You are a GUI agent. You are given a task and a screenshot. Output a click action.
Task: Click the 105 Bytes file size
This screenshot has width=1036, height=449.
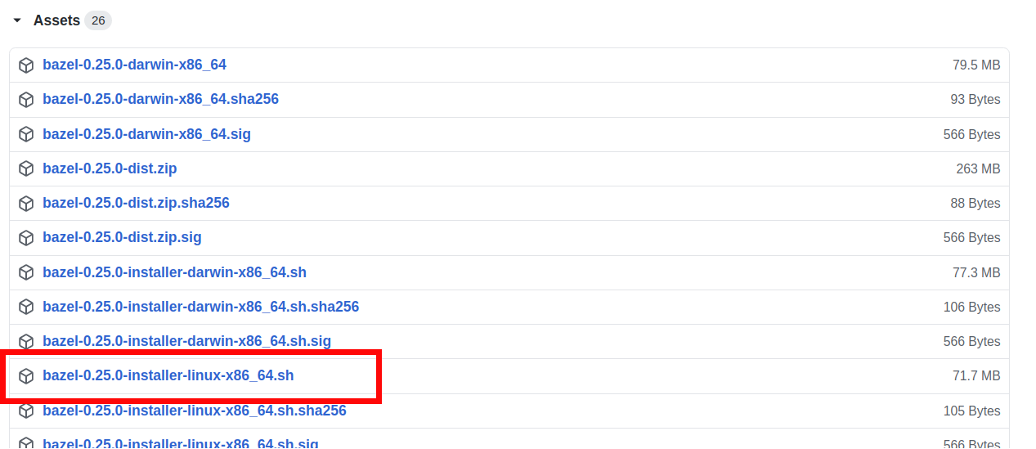(x=972, y=411)
